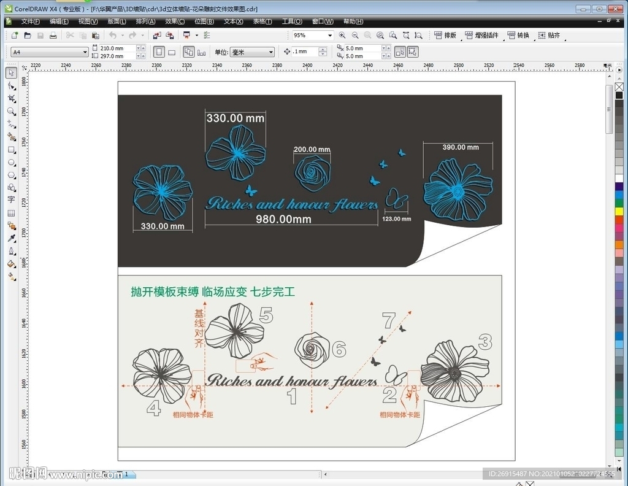
Task: Click the 排版 button
Action: click(x=445, y=36)
